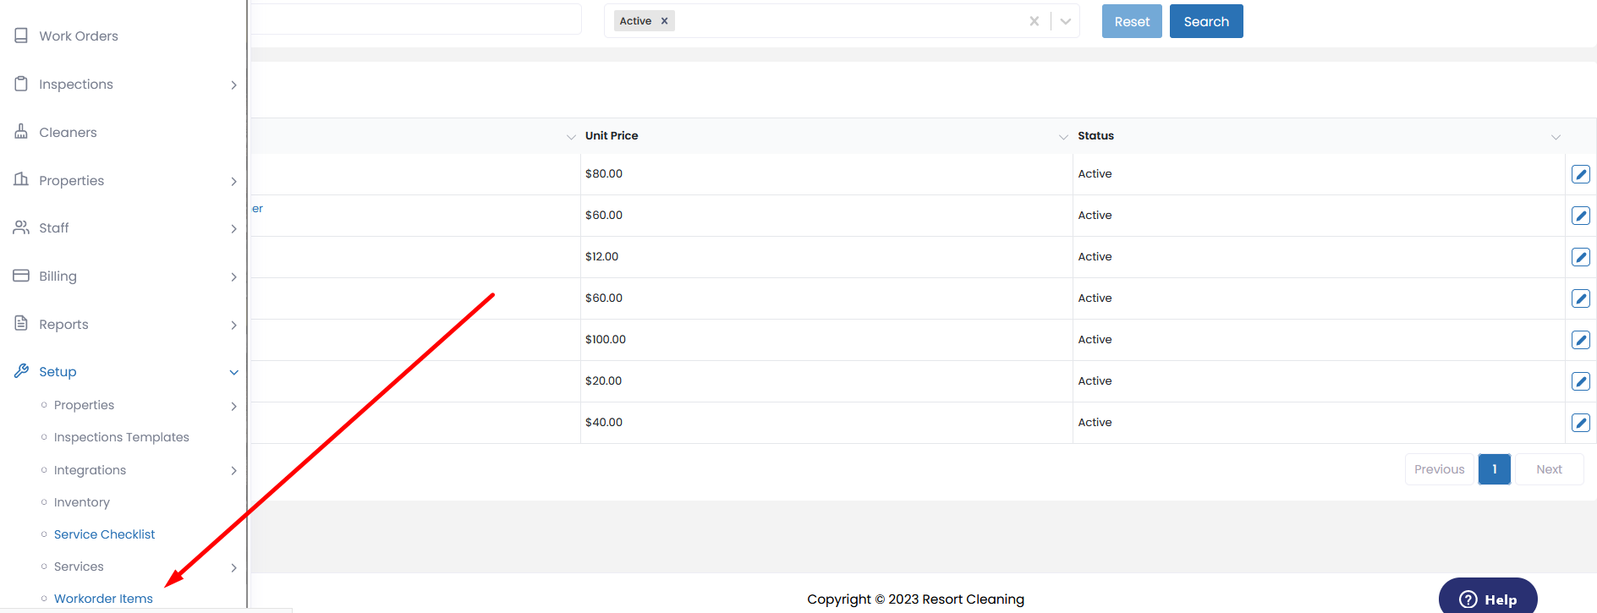Select Service Checklist from Setup

coord(104,534)
